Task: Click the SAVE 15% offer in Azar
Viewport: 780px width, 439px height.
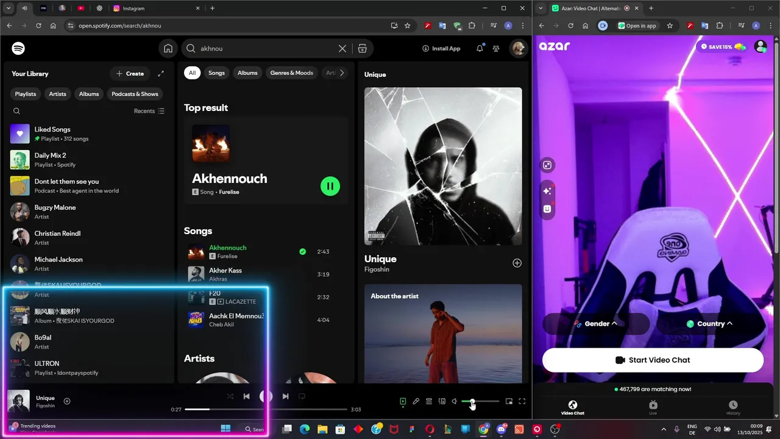Action: [x=723, y=46]
